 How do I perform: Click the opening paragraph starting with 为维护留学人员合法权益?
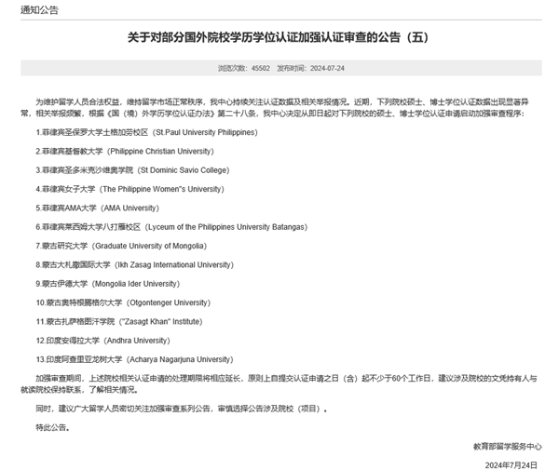[x=279, y=104]
